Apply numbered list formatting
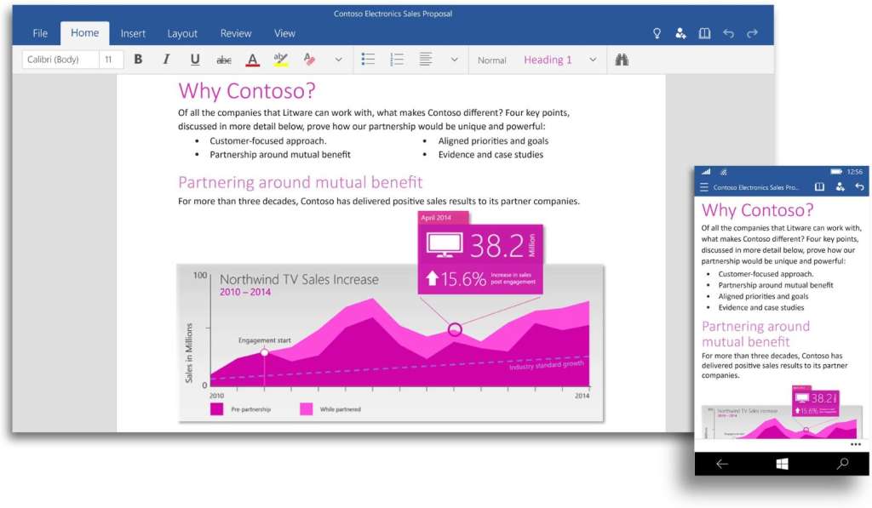Image resolution: width=872 pixels, height=508 pixels. point(397,60)
